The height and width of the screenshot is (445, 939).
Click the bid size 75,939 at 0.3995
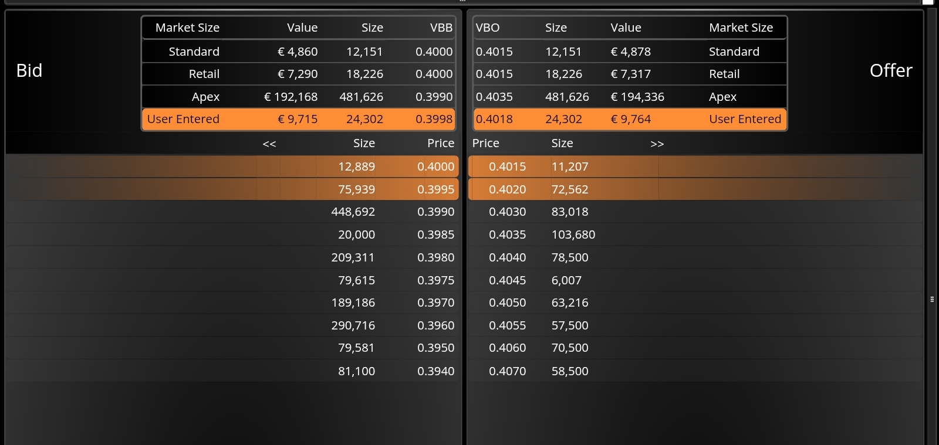[x=356, y=189]
